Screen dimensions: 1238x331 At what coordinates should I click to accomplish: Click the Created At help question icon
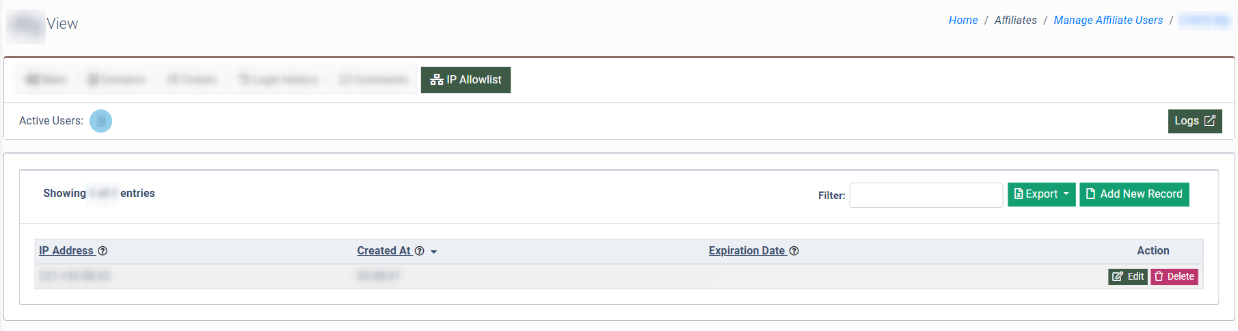point(420,251)
